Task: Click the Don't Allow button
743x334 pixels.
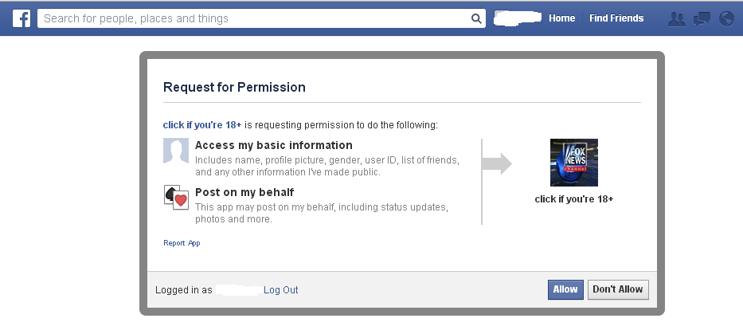Action: pyautogui.click(x=618, y=289)
